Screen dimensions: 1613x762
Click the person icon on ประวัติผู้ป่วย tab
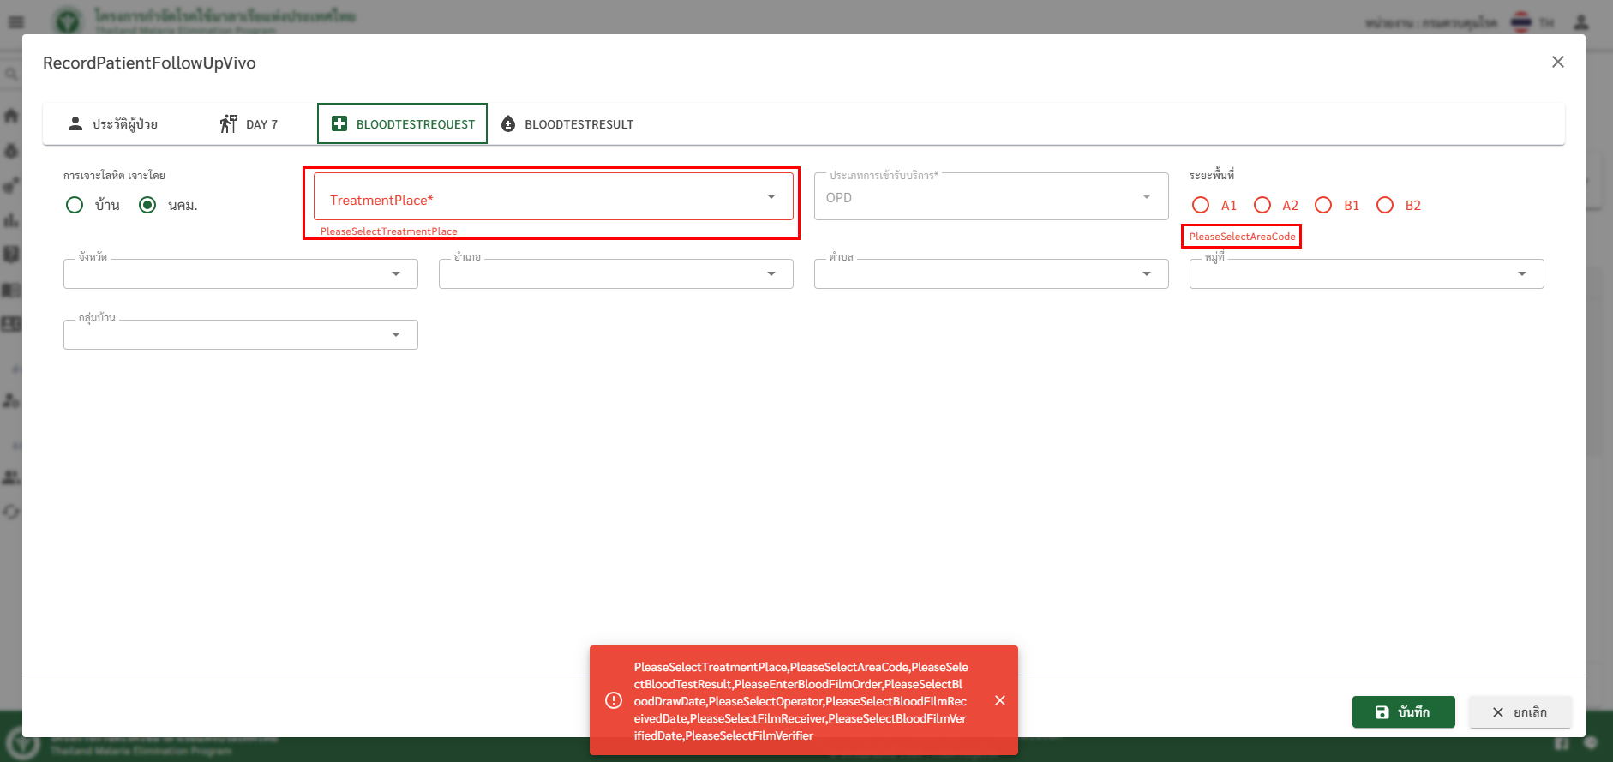(x=75, y=123)
